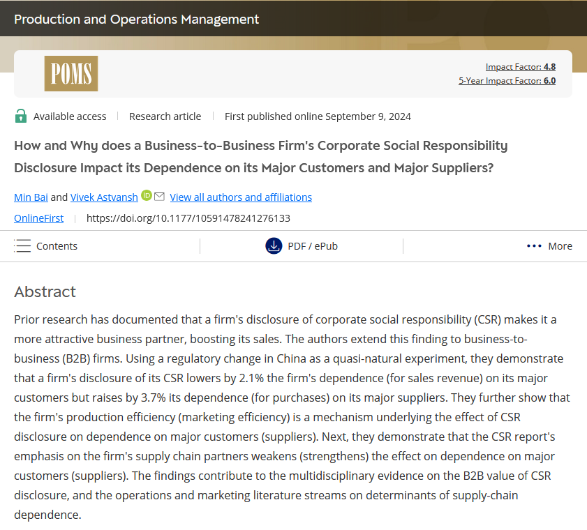Open the Contents menu
Image resolution: width=587 pixels, height=530 pixels.
coord(57,246)
